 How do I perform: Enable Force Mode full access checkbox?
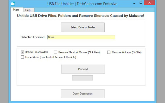pyautogui.click(x=22, y=57)
